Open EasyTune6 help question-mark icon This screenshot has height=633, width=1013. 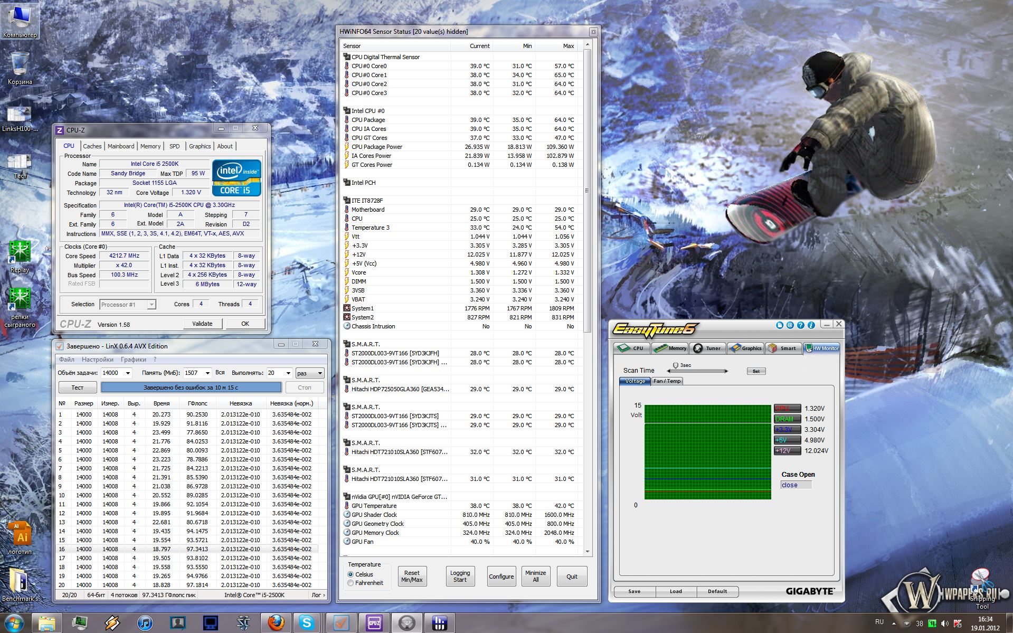coord(800,325)
